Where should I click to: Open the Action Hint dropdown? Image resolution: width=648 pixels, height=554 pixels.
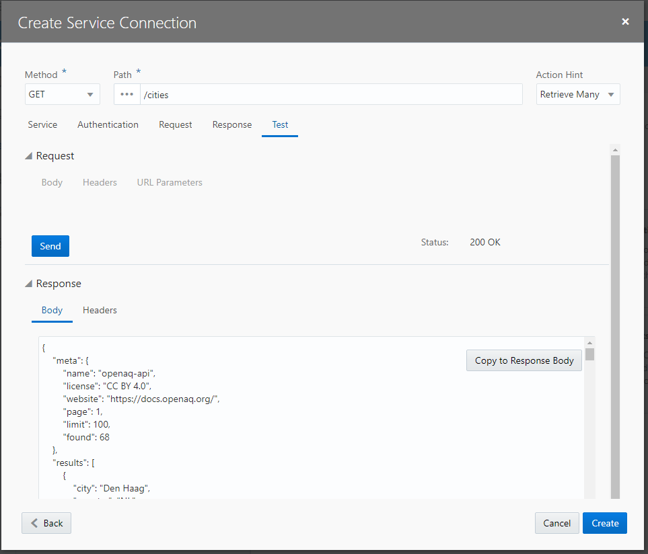tap(578, 94)
